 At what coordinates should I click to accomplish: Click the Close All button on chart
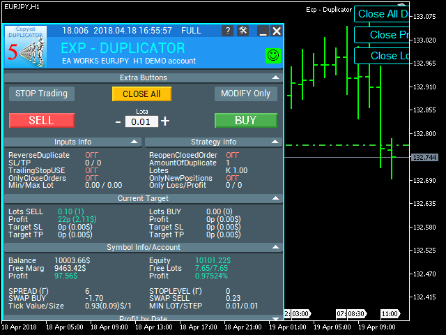pyautogui.click(x=382, y=14)
